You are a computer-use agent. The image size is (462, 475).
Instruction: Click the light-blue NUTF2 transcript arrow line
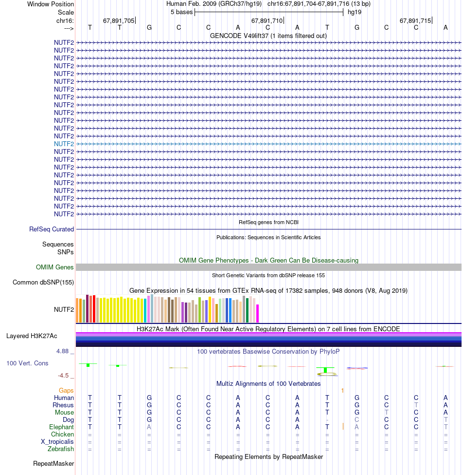tap(268, 144)
